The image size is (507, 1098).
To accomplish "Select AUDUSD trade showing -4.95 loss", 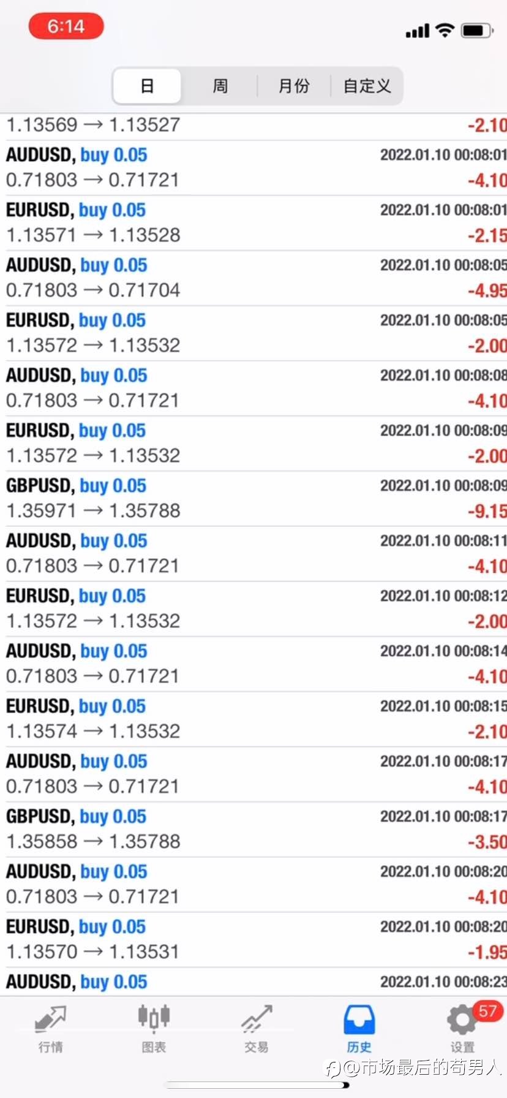I will 254,278.
